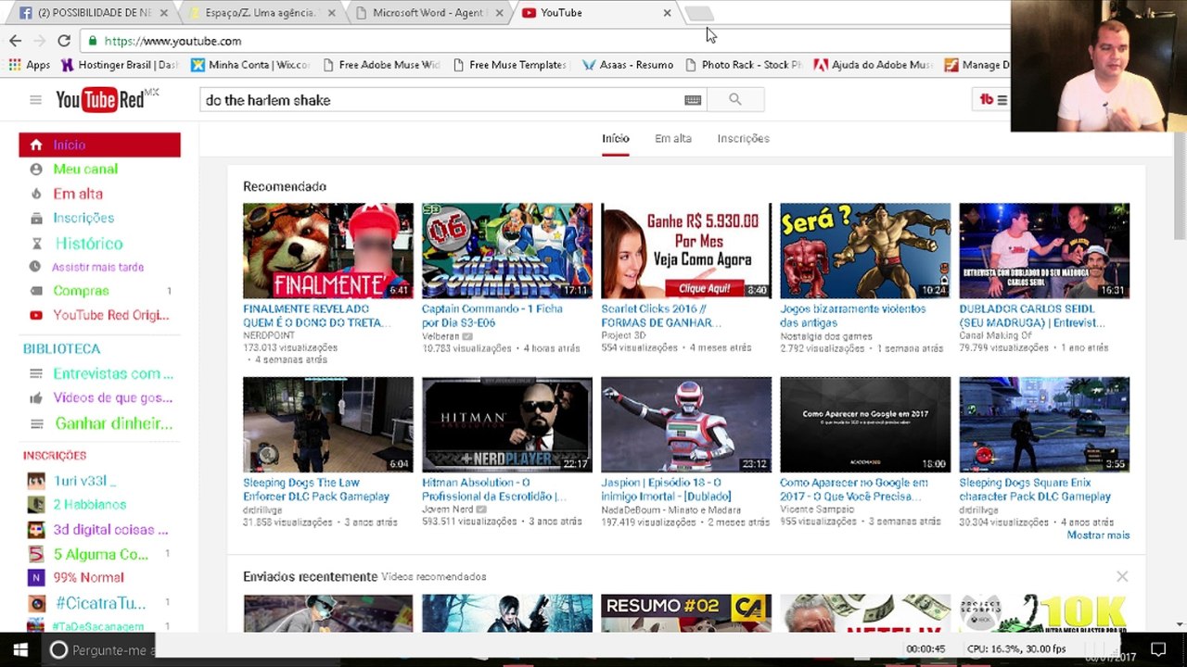This screenshot has width=1187, height=667.
Task: Open Ajuda do Adobe Muse bookmark
Action: pyautogui.click(x=873, y=65)
